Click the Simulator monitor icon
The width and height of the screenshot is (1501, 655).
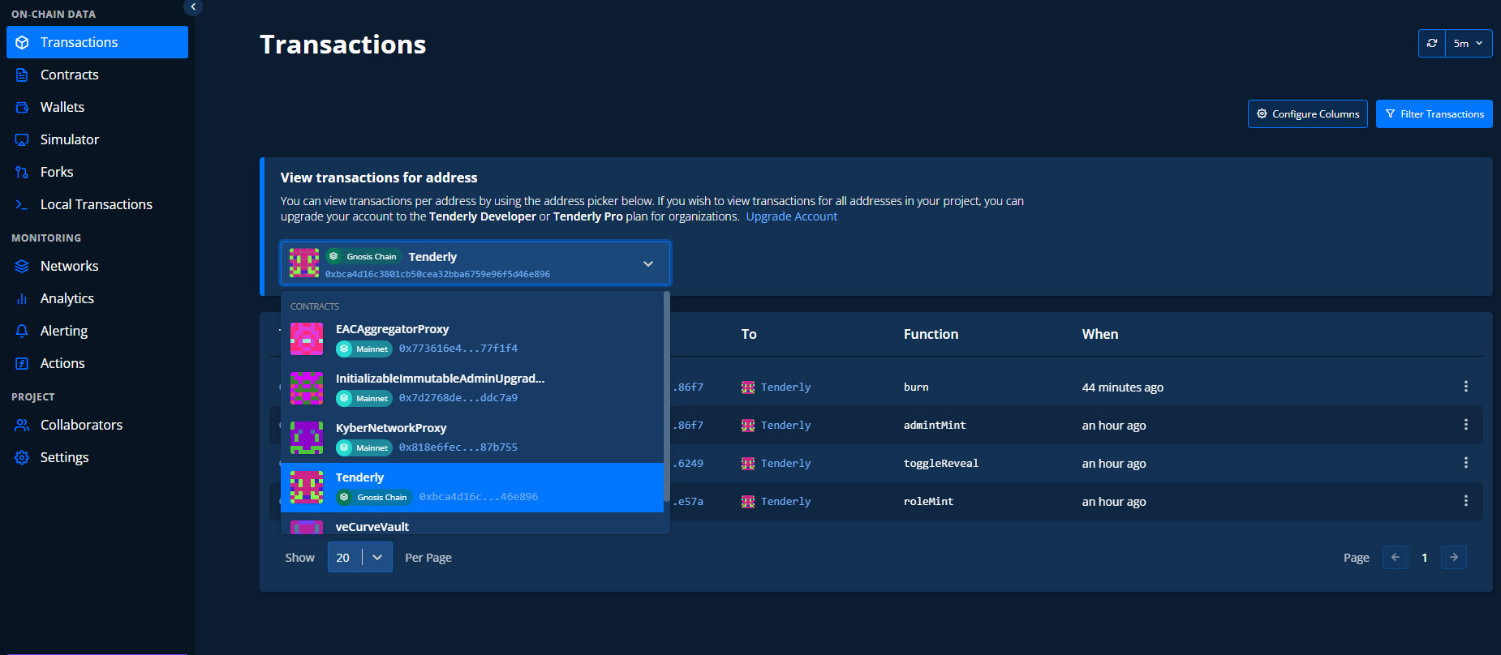pyautogui.click(x=22, y=139)
